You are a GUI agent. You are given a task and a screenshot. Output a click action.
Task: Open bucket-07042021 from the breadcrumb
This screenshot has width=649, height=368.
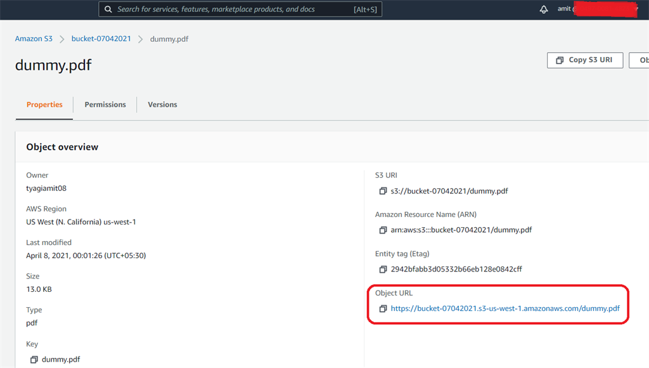(101, 38)
